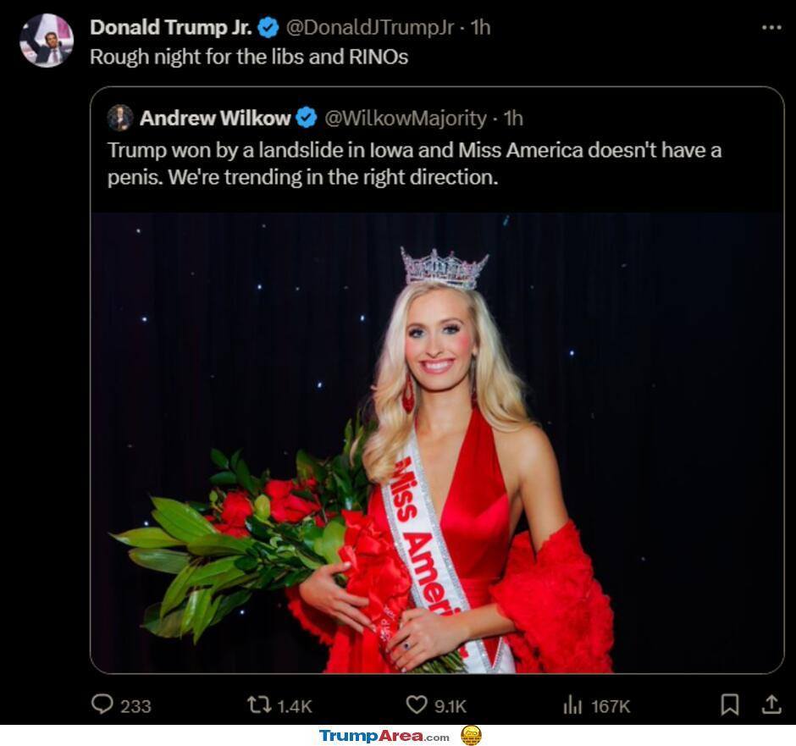Screen dimensions: 796x746
Task: Open the Donald Trump Jr. display name
Action: (170, 27)
